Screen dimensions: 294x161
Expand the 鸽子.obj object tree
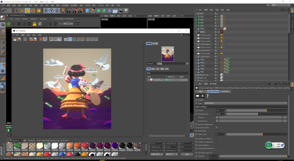pos(196,78)
